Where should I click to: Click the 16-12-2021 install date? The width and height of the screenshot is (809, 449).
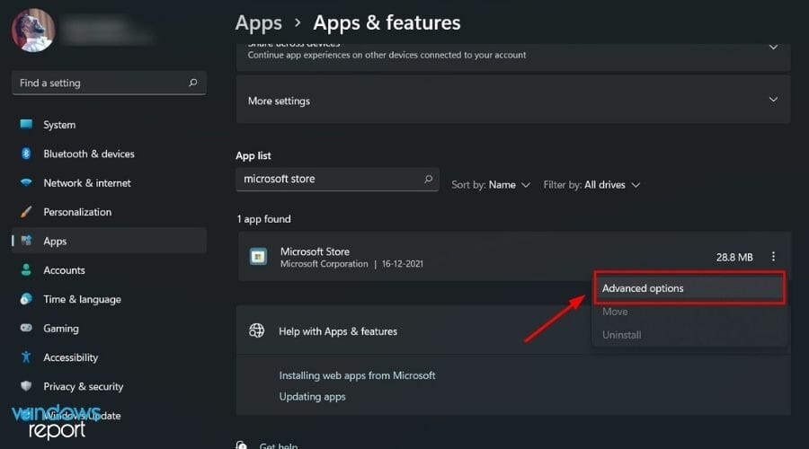[403, 263]
